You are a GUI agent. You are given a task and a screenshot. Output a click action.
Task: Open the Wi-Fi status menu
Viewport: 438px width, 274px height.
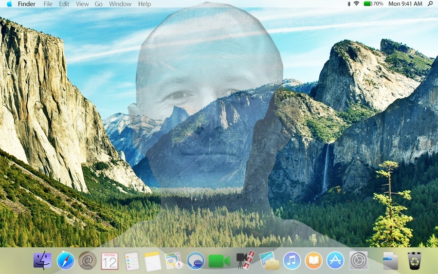tap(356, 3)
